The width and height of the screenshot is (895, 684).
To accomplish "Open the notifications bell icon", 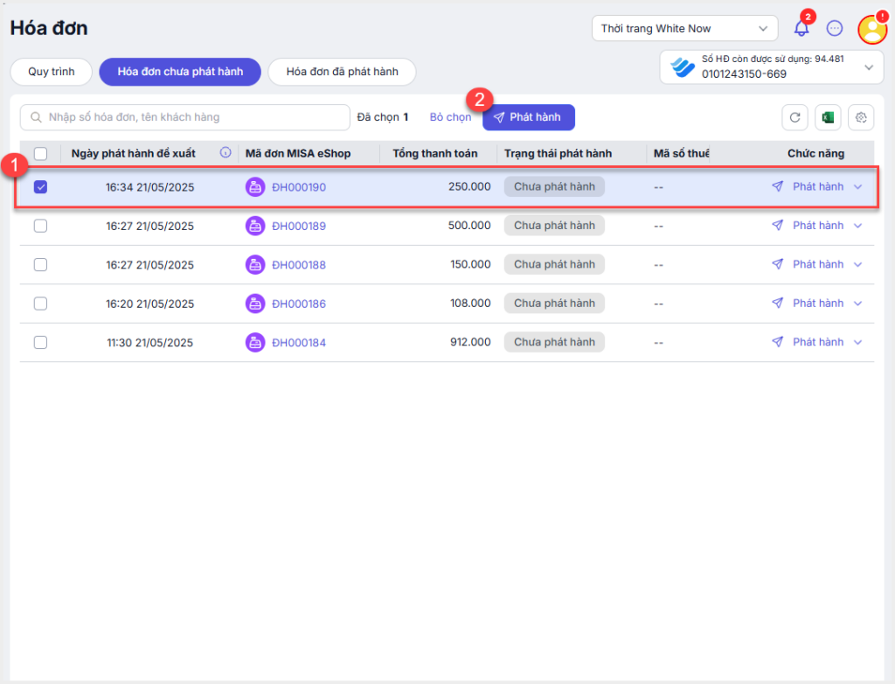I will tap(801, 29).
